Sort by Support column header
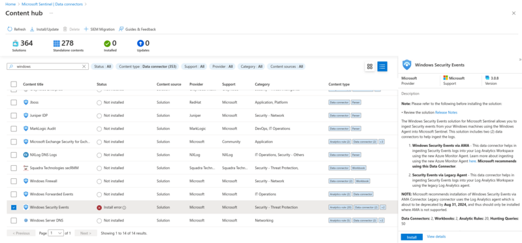 click(229, 84)
